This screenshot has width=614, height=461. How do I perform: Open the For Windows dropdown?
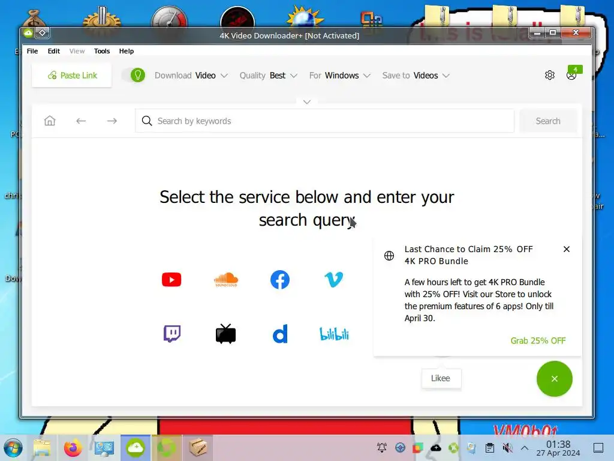(340, 75)
